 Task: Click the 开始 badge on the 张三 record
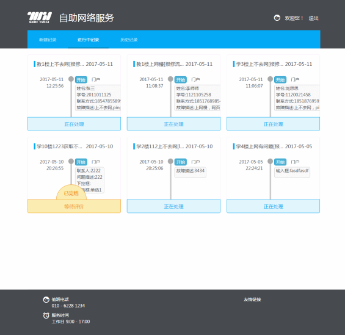81,79
